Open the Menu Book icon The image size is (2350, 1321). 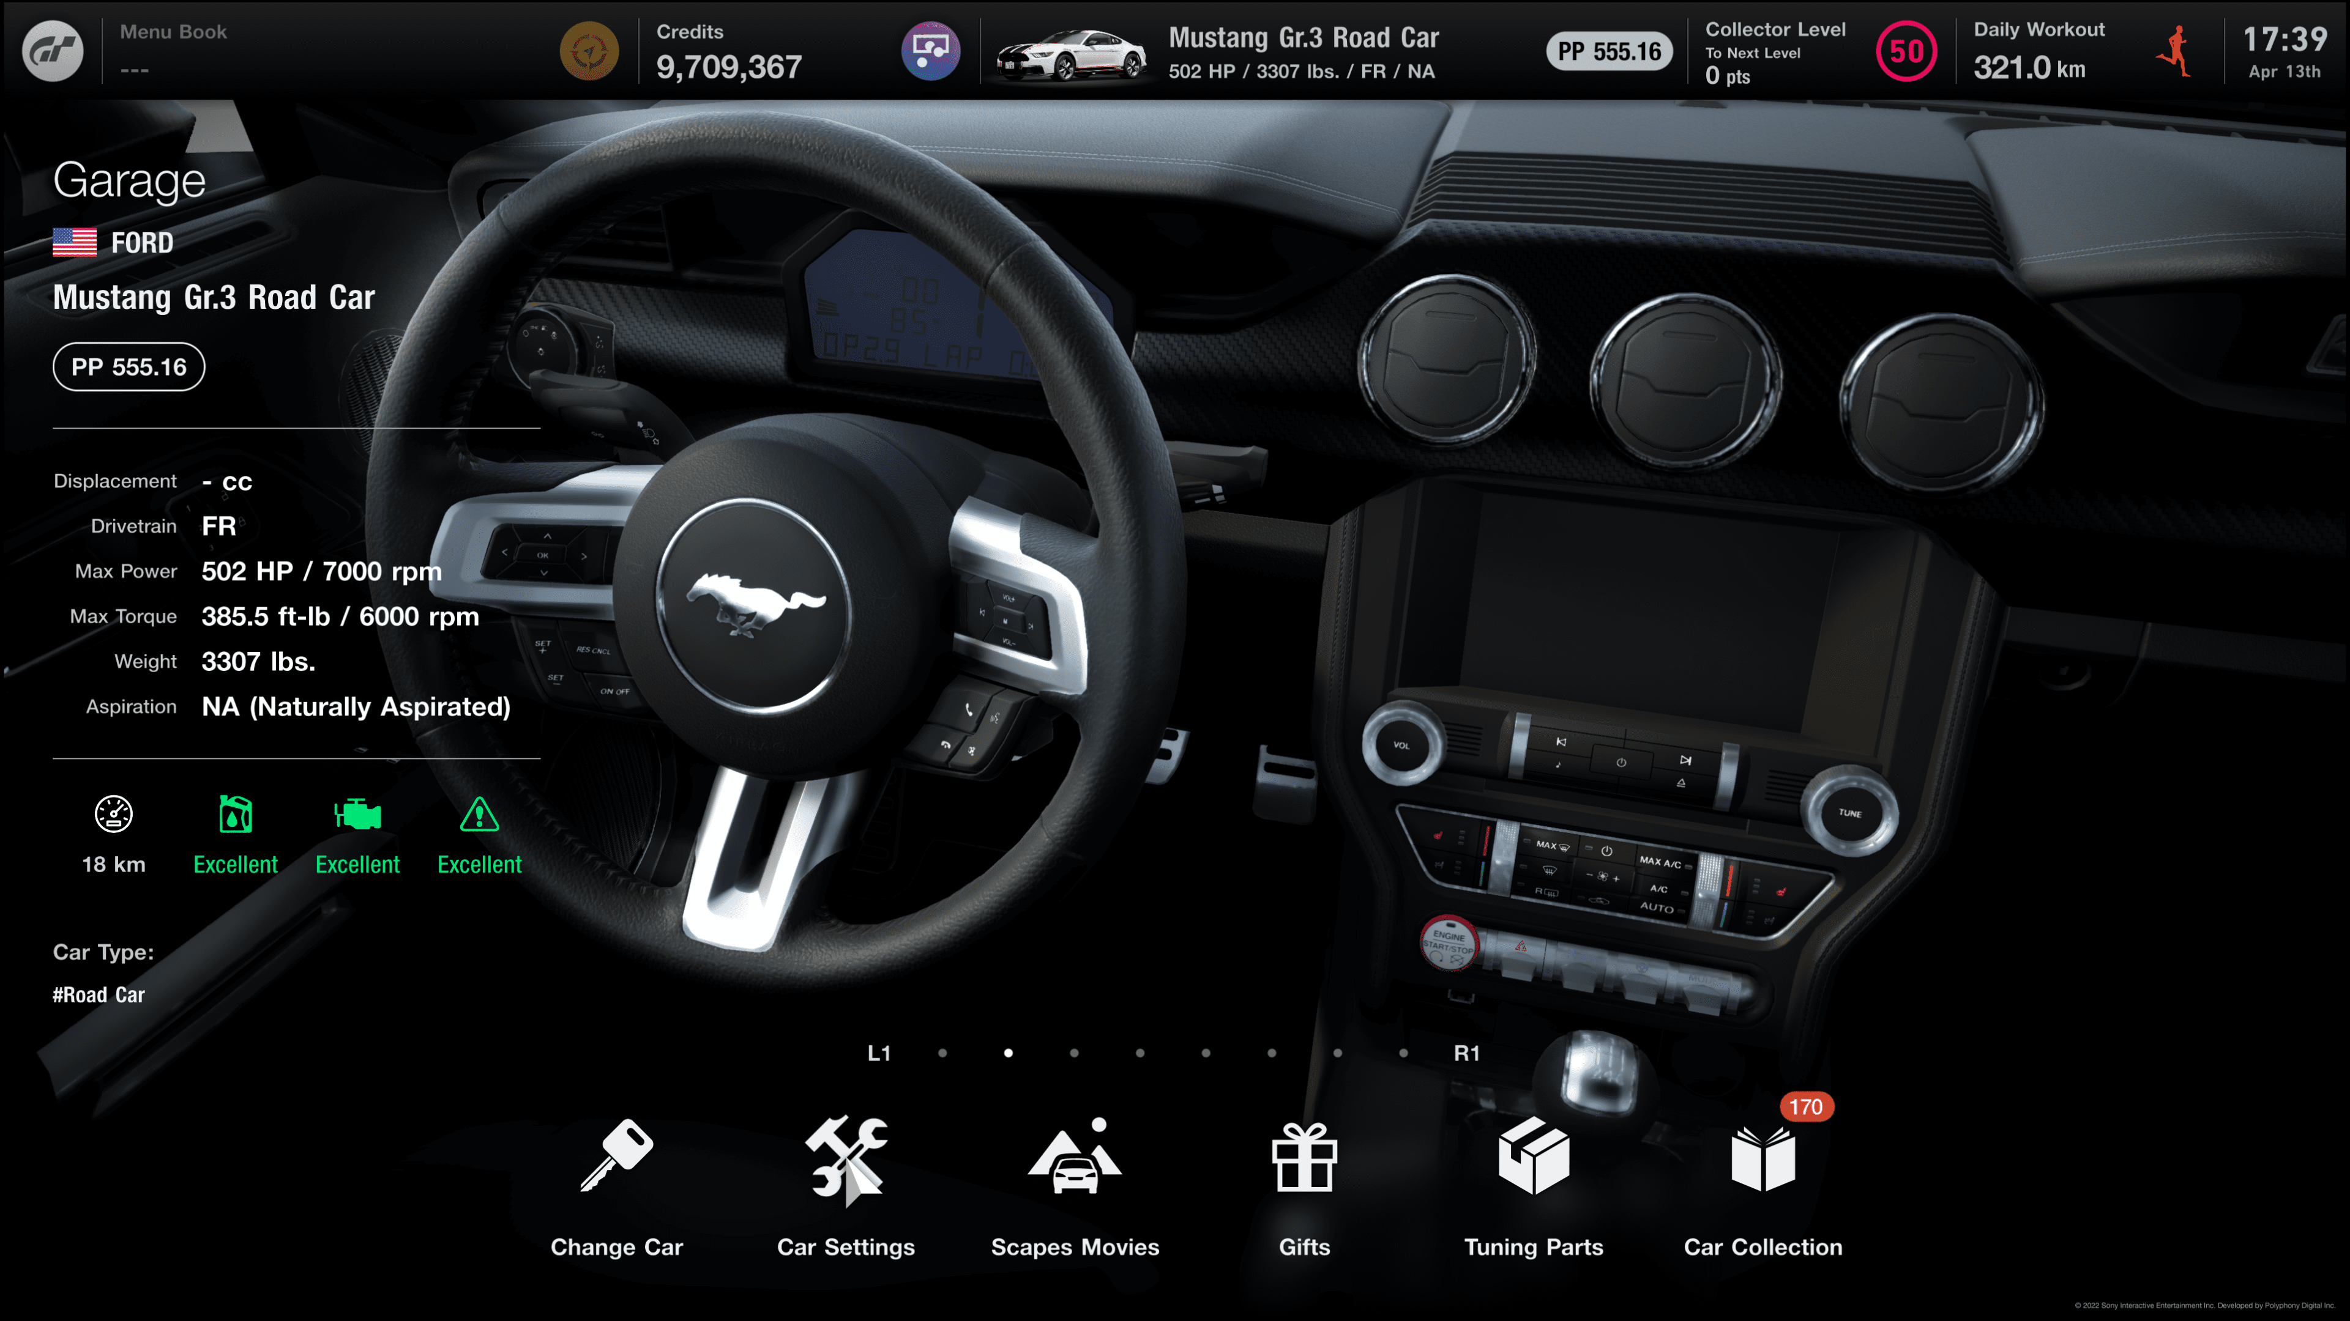[589, 51]
